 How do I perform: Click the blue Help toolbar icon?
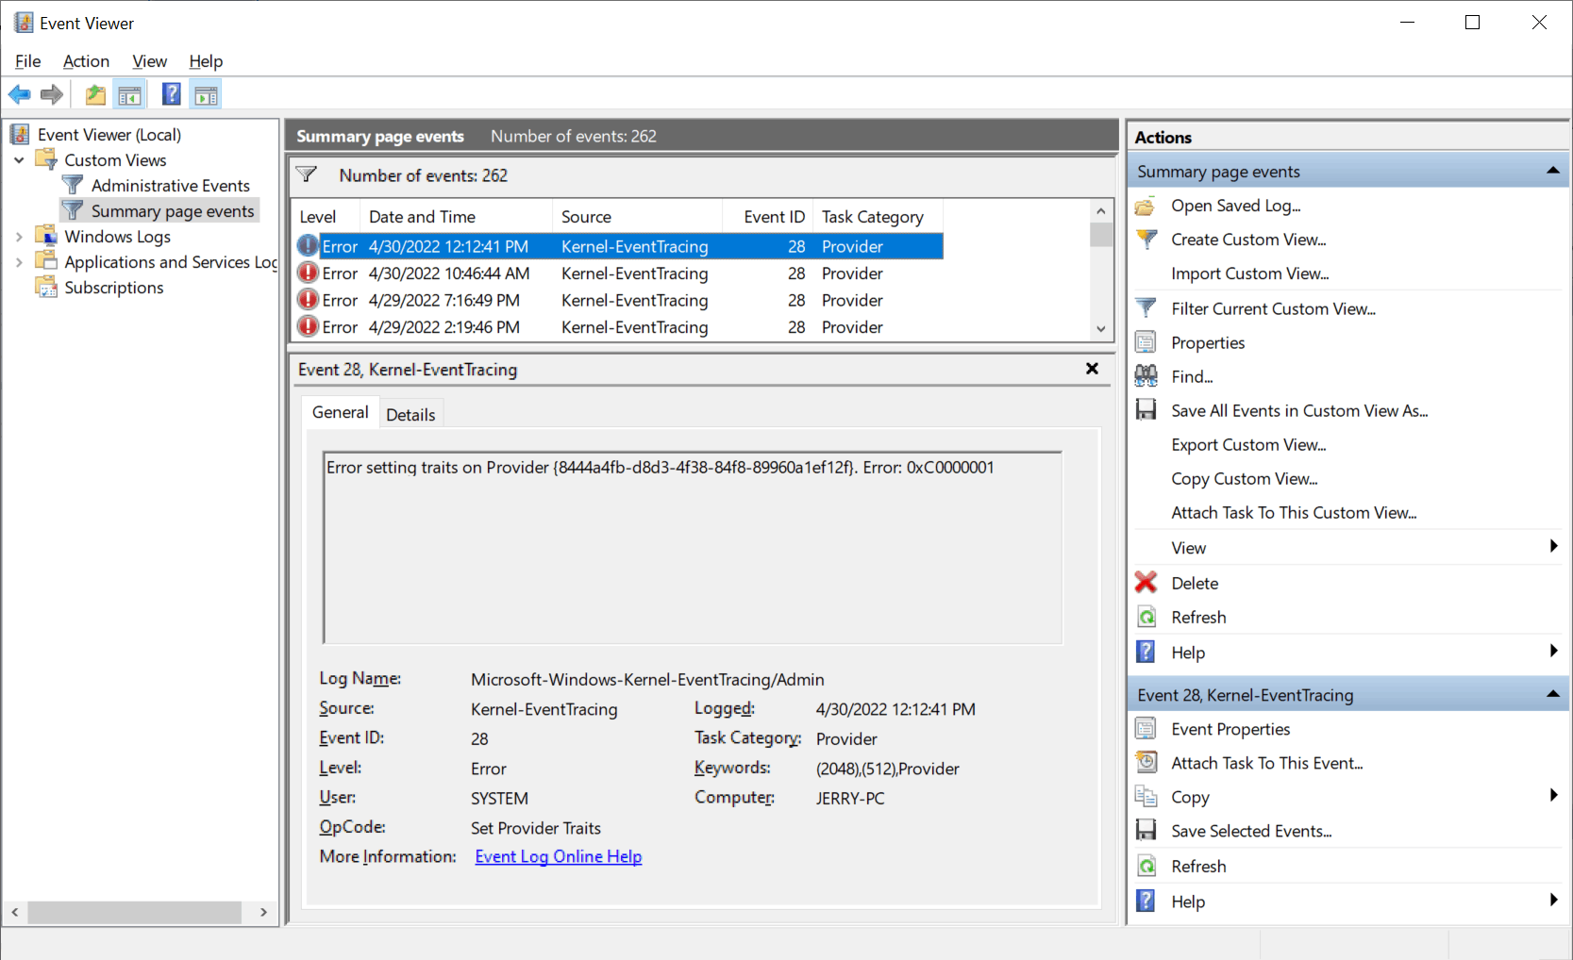(x=171, y=94)
